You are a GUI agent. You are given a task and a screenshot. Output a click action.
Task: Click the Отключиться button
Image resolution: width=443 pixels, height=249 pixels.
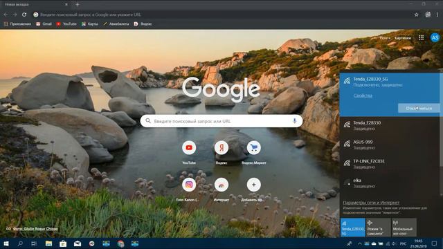419,108
